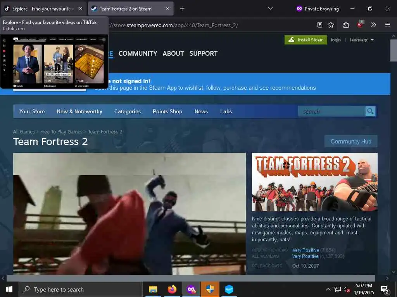The width and height of the screenshot is (397, 297).
Task: Open the SUPPORT menu item
Action: coord(204,53)
